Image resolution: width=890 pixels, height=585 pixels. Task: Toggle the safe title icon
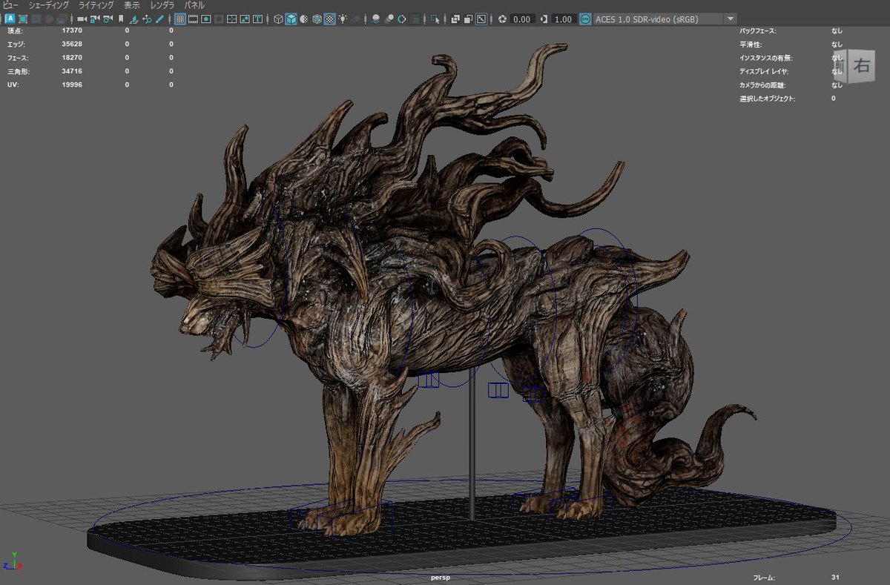[x=257, y=19]
